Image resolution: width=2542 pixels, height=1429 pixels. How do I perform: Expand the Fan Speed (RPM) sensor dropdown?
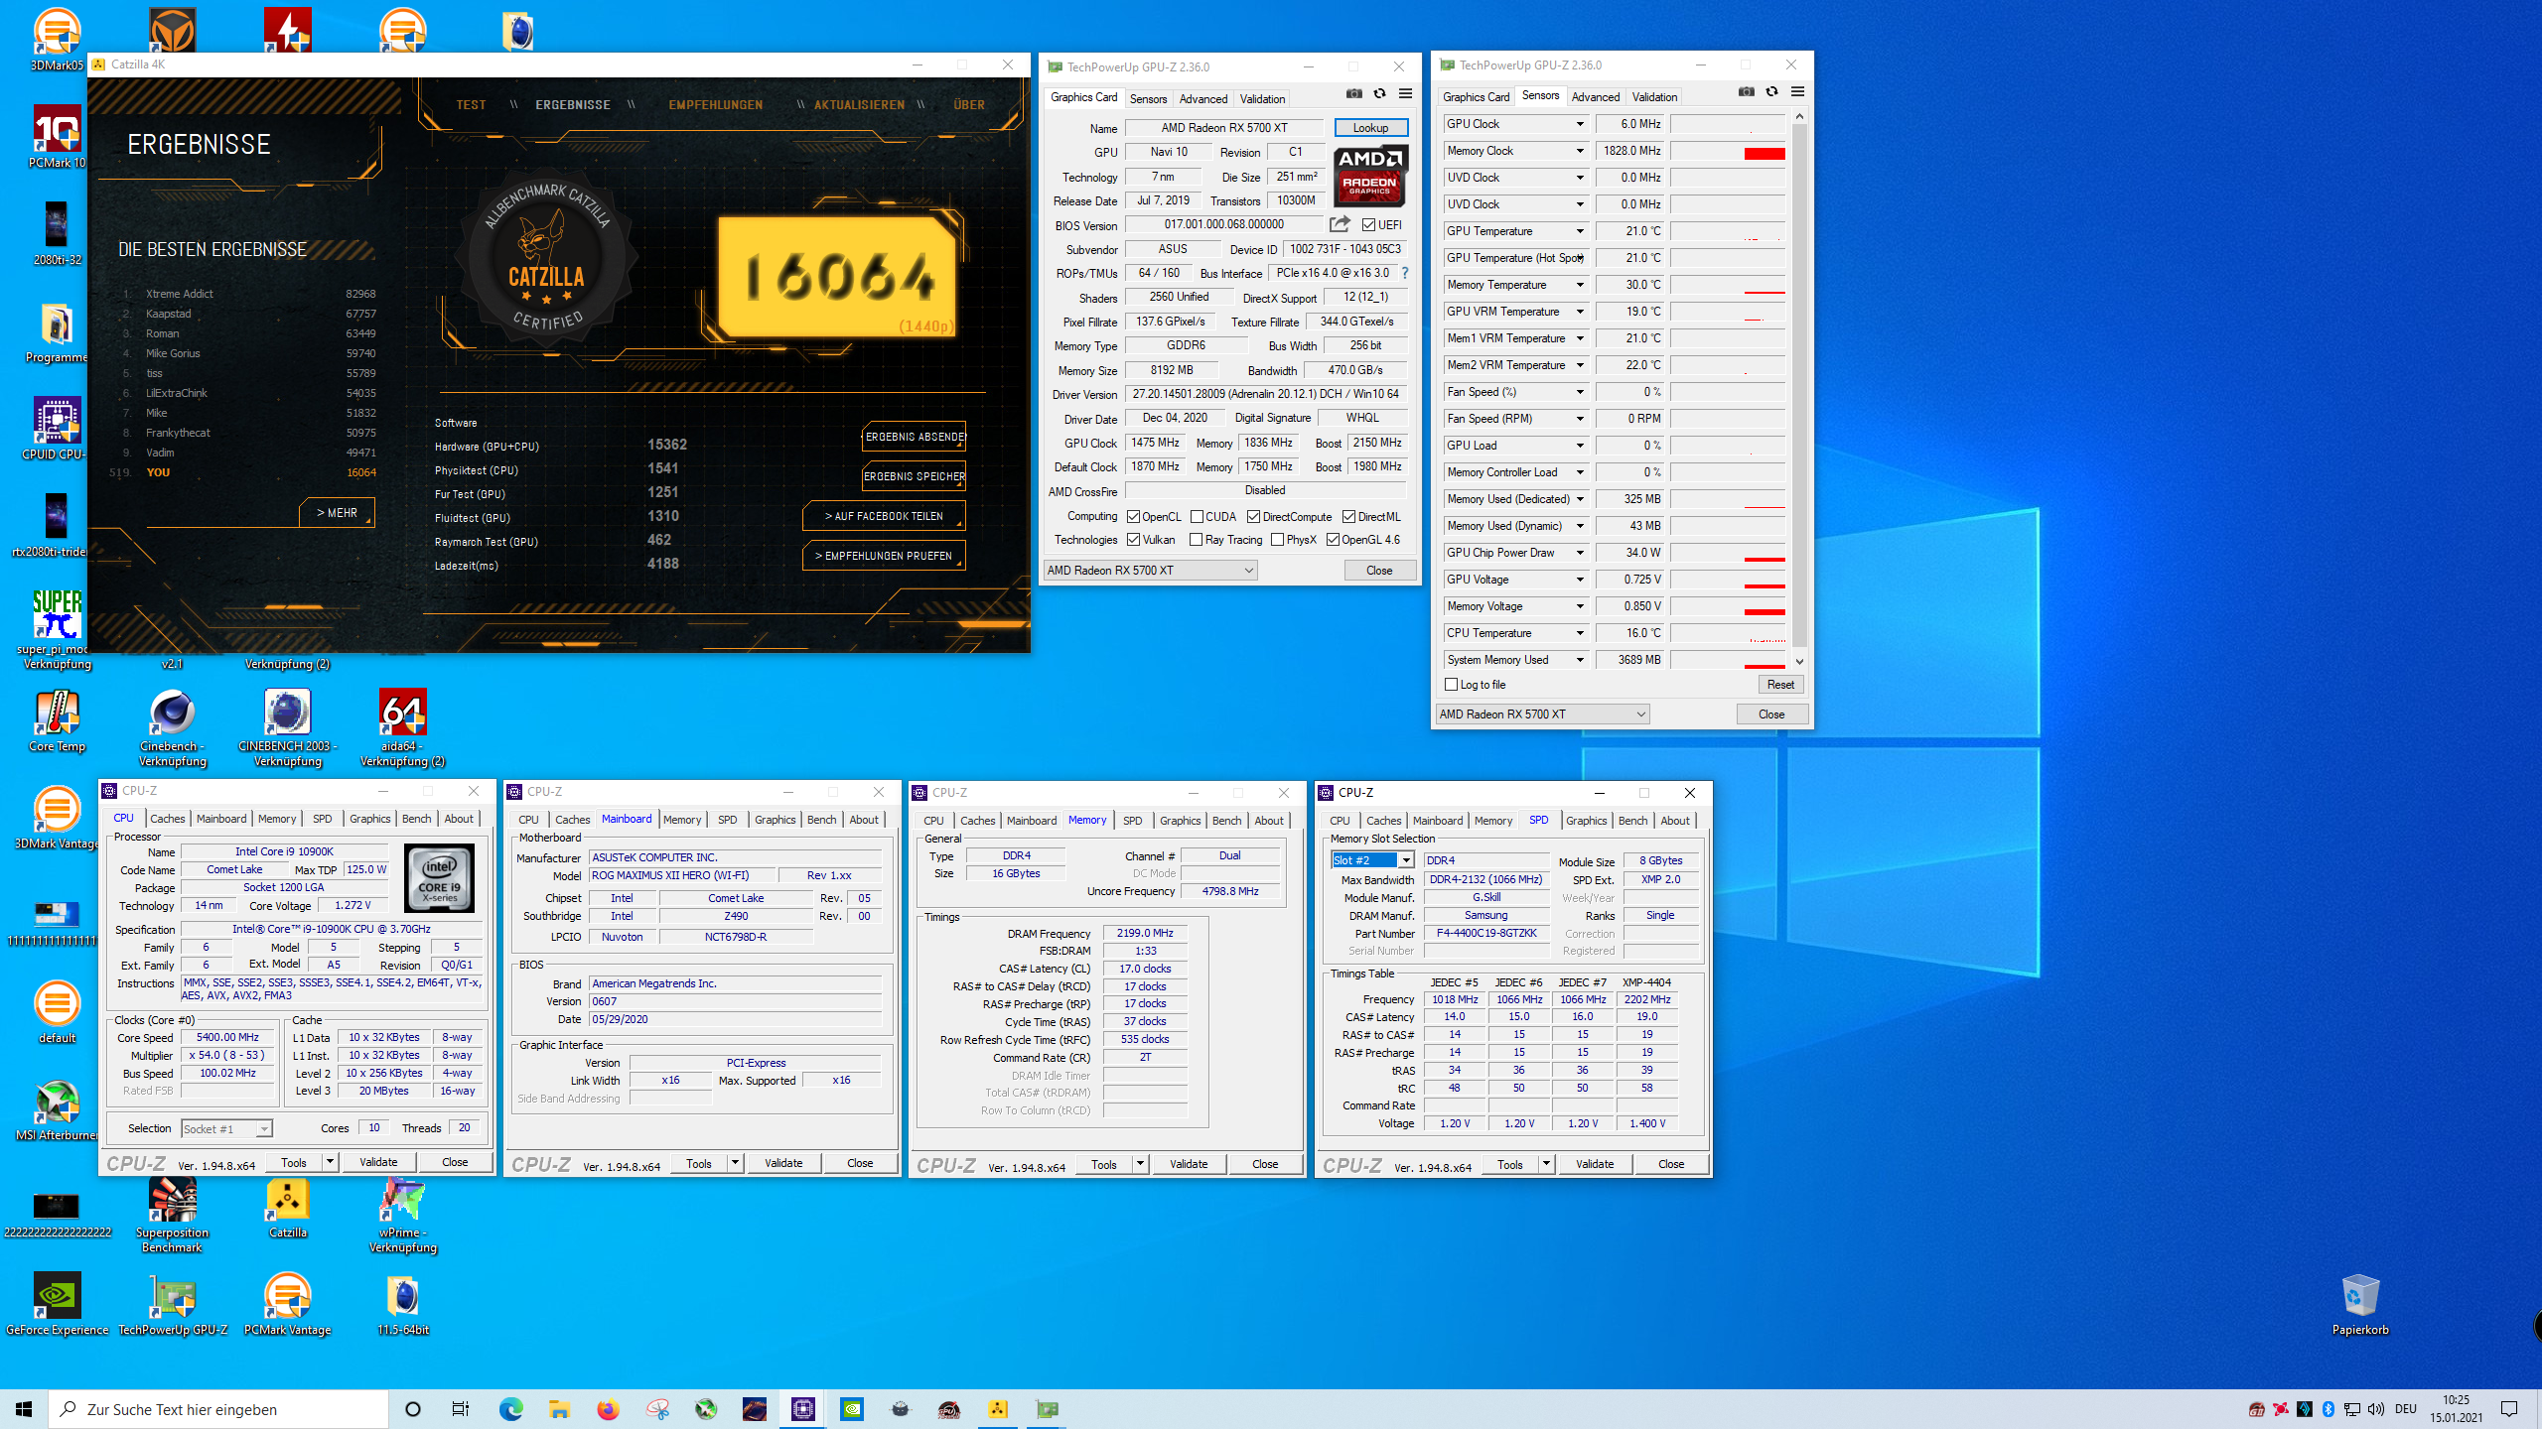point(1579,419)
